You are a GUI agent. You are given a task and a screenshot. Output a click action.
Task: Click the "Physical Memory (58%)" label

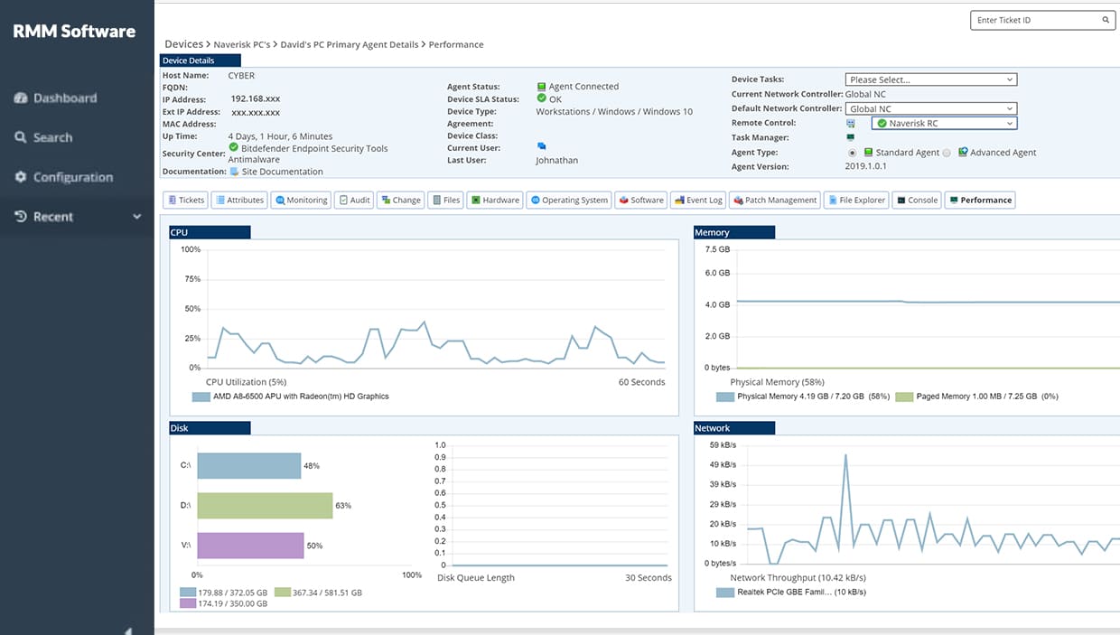pyautogui.click(x=777, y=382)
